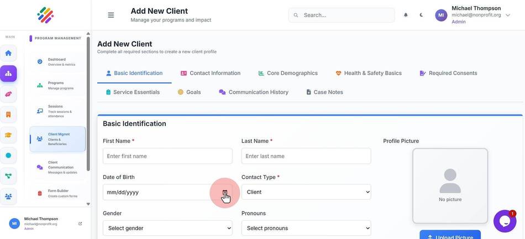Open the Select gender dropdown
This screenshot has height=239, width=525.
pos(167,228)
